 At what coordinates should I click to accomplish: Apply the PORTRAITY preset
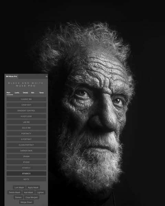click(x=26, y=134)
